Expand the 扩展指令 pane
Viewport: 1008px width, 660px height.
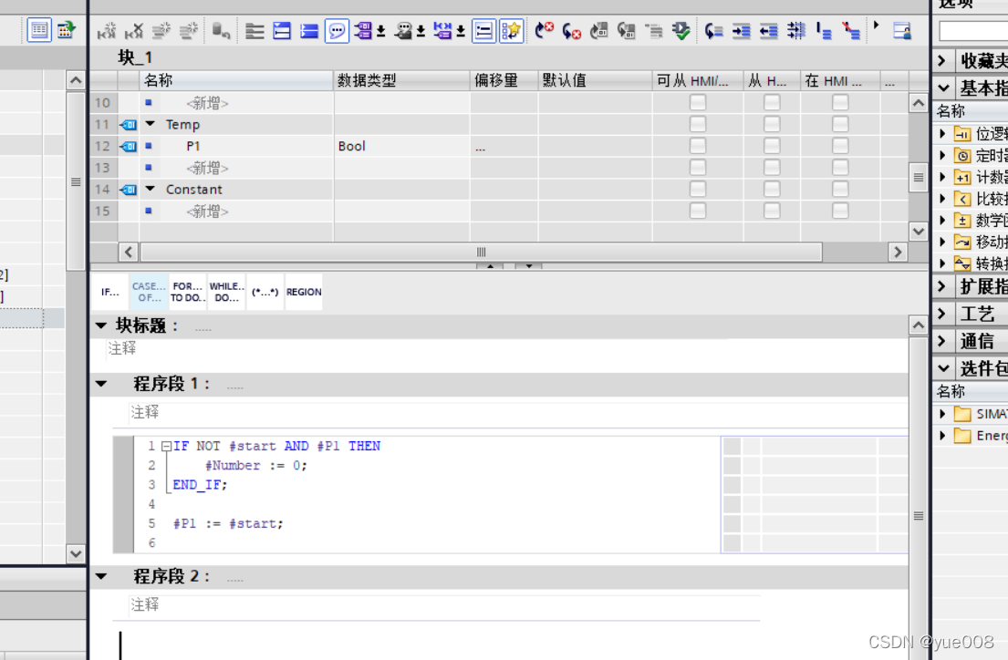pos(941,286)
